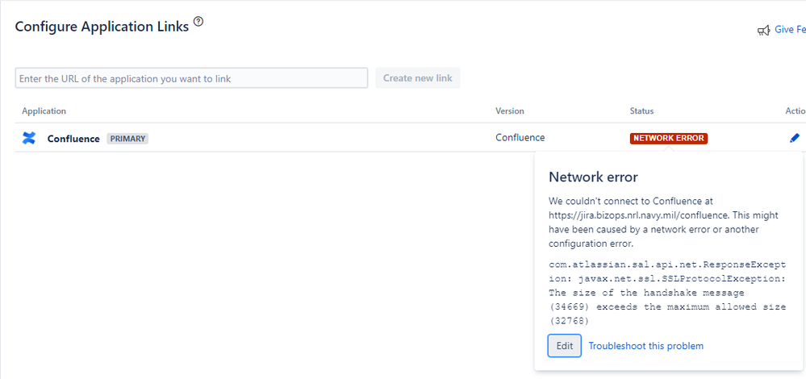
Task: Open the Troubleshoot this problem link
Action: click(x=645, y=346)
